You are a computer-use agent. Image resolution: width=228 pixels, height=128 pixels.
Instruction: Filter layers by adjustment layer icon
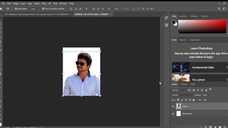click(193, 90)
